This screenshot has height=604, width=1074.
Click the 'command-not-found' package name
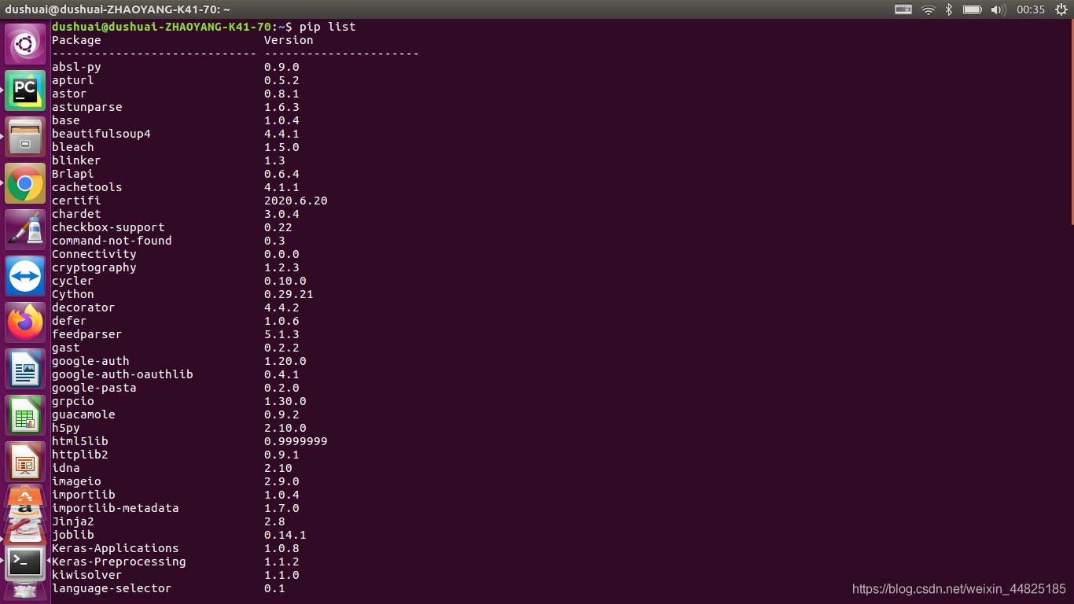pos(112,241)
